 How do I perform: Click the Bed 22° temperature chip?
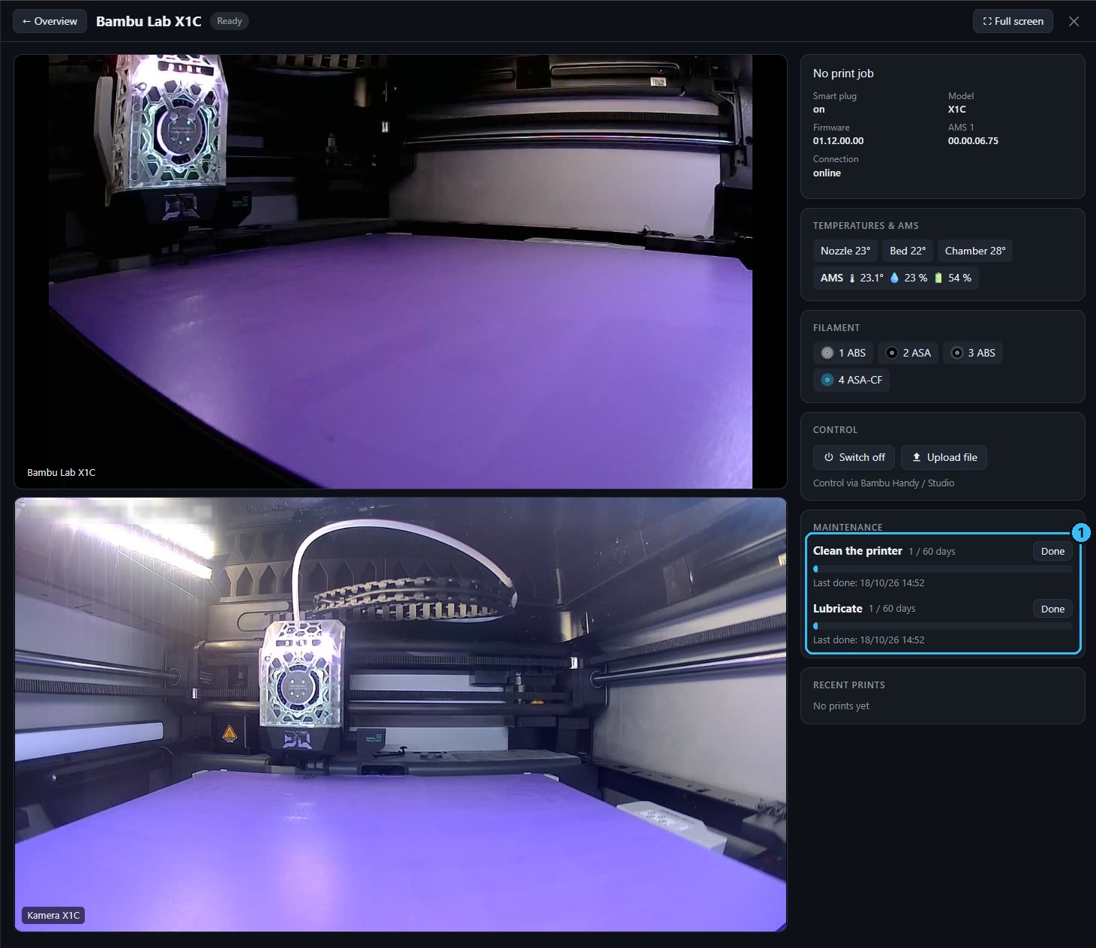[908, 251]
